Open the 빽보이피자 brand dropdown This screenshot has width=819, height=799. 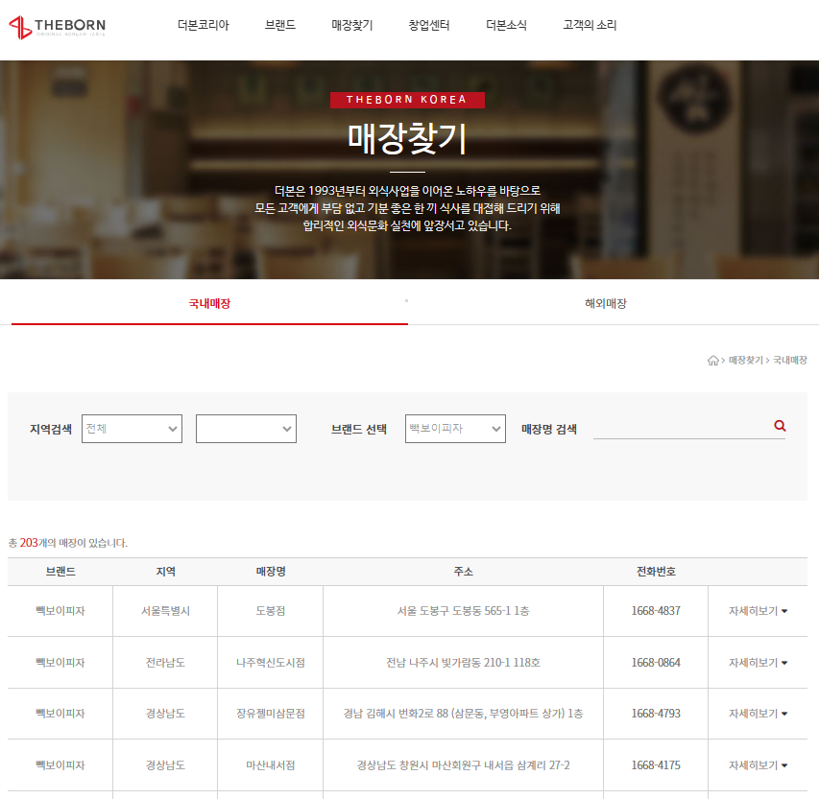click(455, 429)
